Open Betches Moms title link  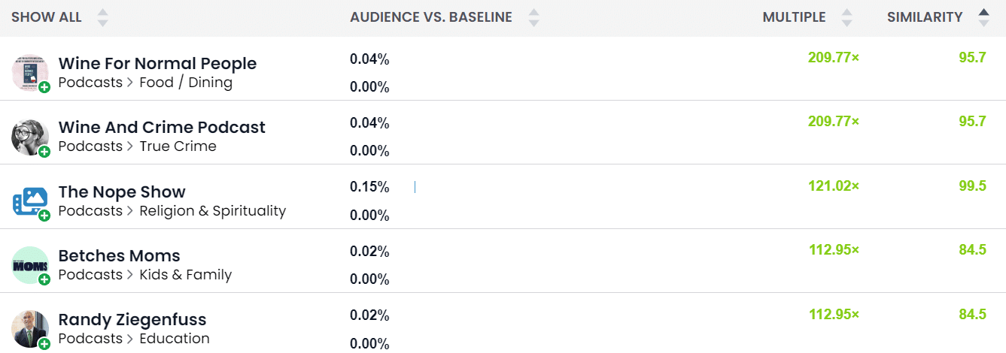tap(120, 255)
